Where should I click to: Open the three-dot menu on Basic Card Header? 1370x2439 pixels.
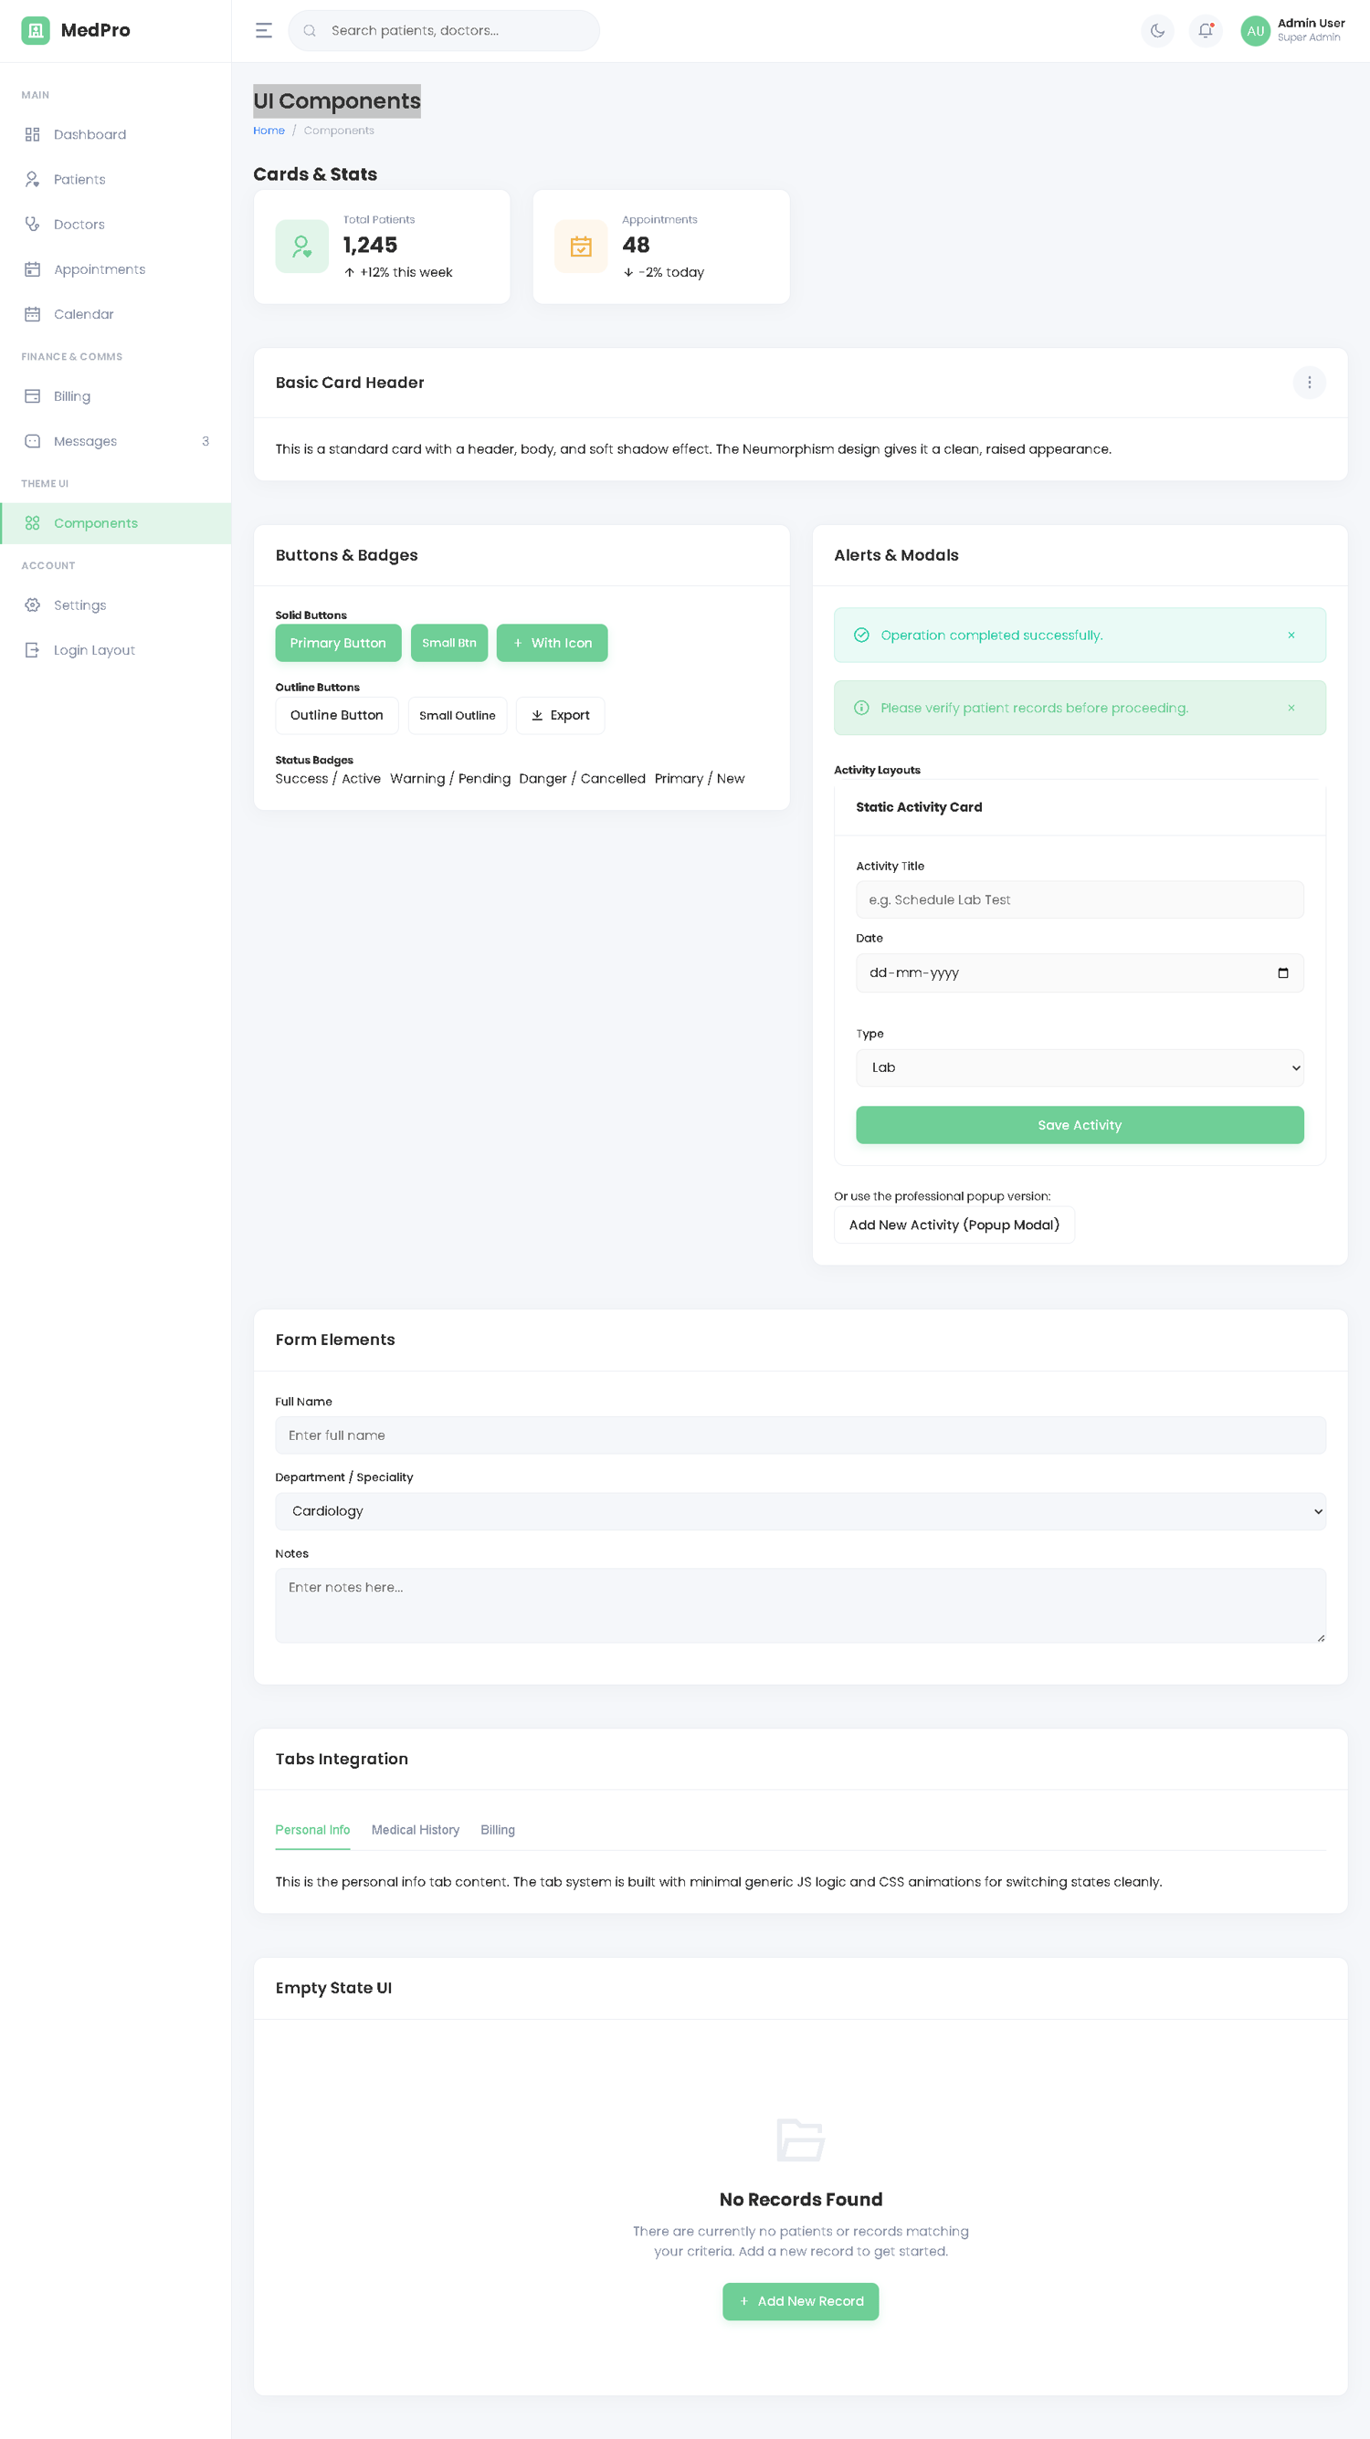tap(1309, 383)
